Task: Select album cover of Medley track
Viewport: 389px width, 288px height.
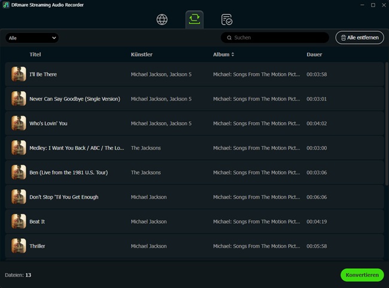Action: tap(19, 148)
